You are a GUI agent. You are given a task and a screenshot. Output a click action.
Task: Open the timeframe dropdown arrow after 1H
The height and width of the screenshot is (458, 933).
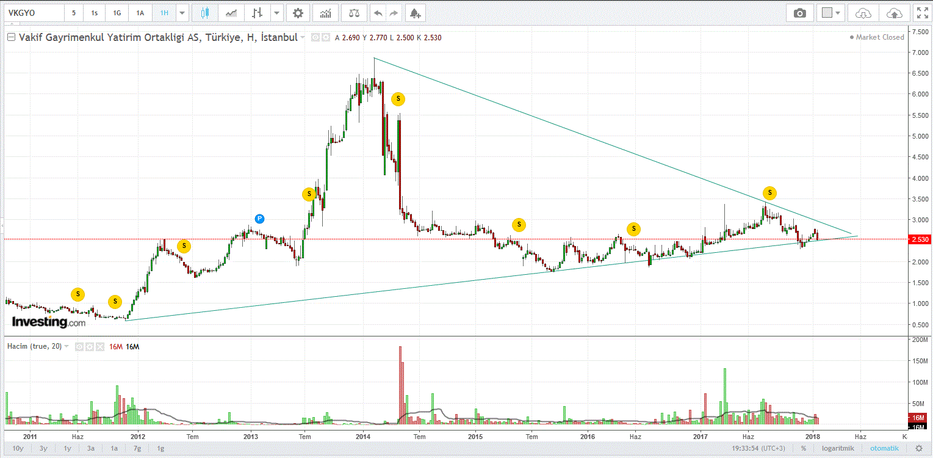181,13
